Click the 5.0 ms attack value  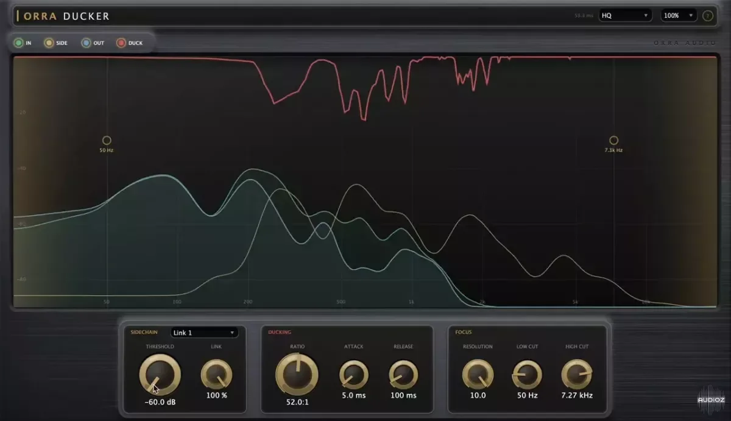[x=353, y=395]
